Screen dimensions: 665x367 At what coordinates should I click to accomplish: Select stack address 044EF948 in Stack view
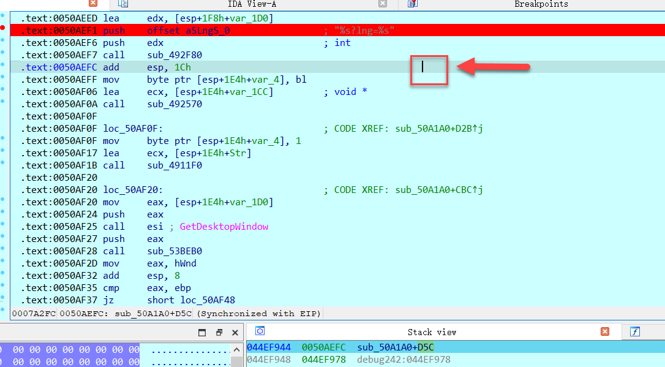269,360
